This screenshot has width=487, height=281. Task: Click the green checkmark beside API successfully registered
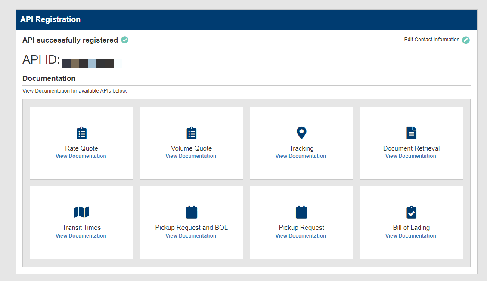coord(124,40)
